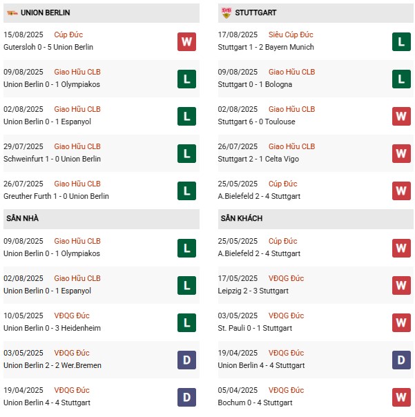This screenshot has width=415, height=417.
Task: Click the SÂN NHÀ section header
Action: click(102, 219)
